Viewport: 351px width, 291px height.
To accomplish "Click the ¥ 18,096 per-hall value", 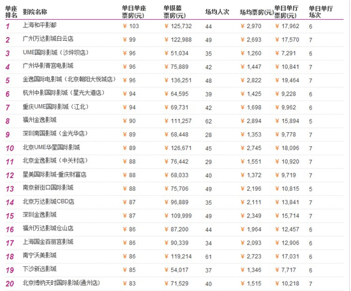I will click(287, 148).
